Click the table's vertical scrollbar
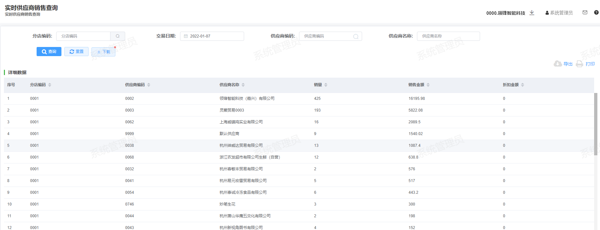Screen dimensions: 600x230 (x=595, y=124)
